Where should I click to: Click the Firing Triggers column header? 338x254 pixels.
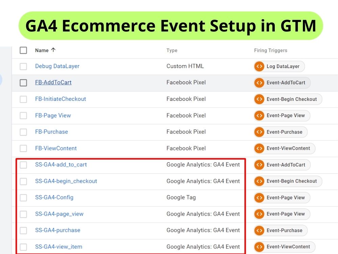pos(270,50)
